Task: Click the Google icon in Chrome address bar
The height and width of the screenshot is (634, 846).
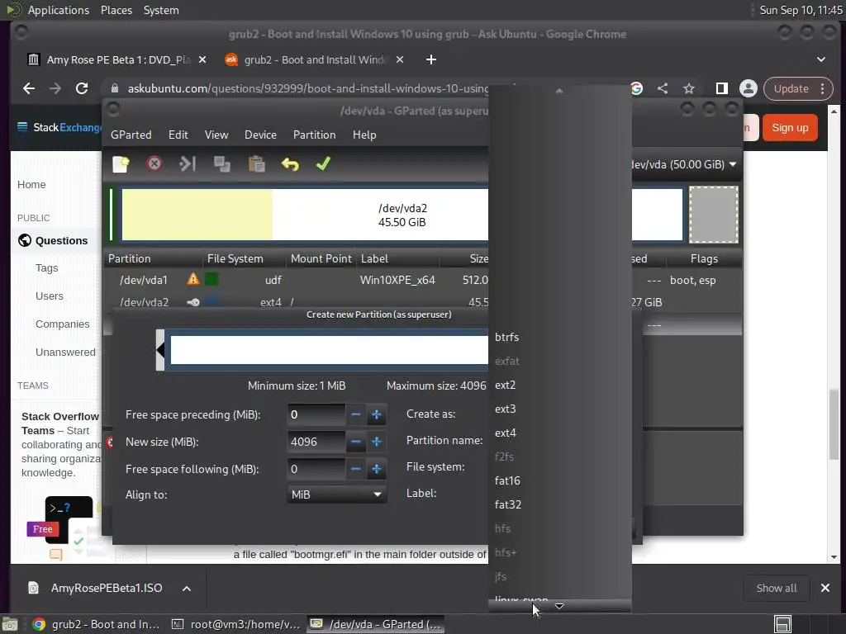Action: [x=637, y=88]
